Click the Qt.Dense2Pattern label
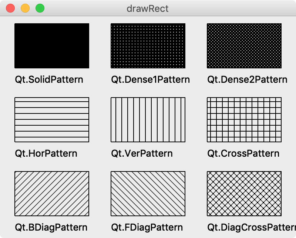Image resolution: width=296 pixels, height=238 pixels. 247,79
